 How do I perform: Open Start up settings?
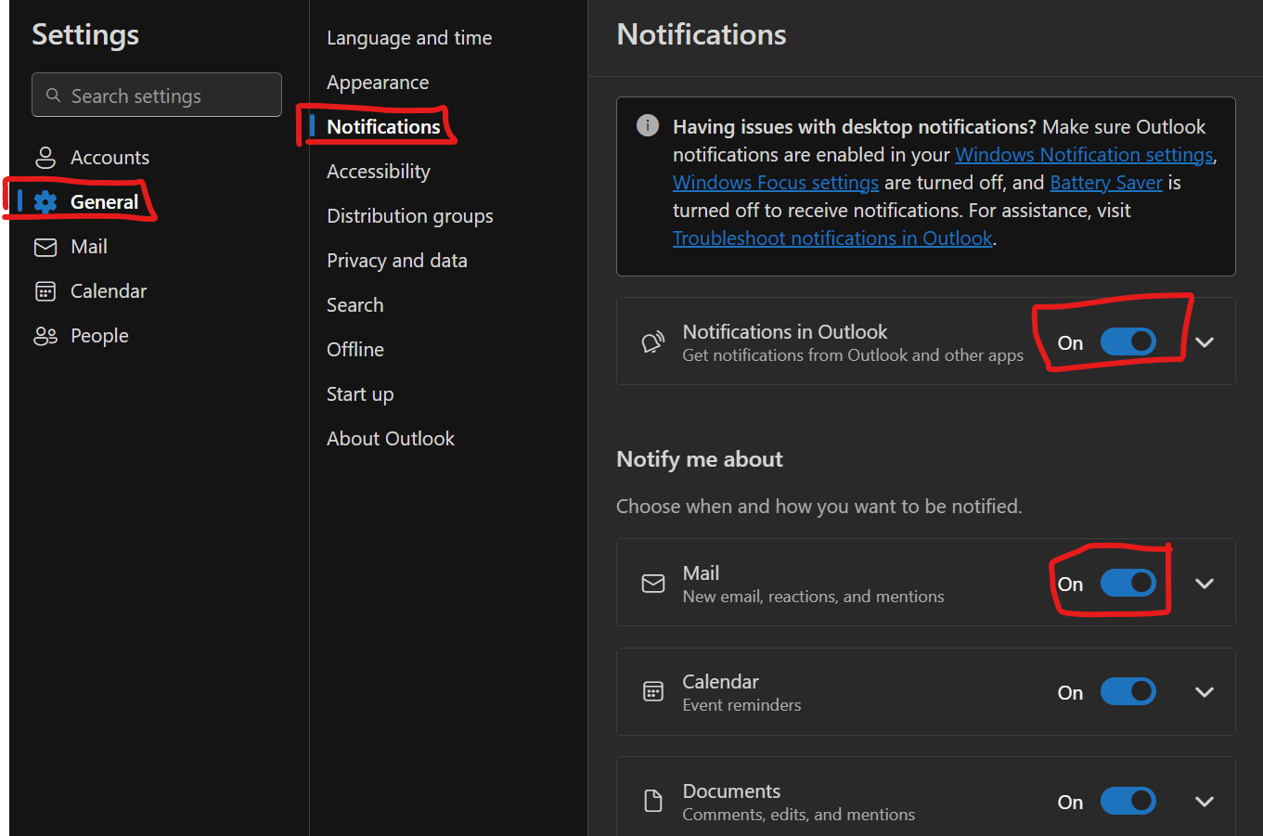(x=360, y=394)
